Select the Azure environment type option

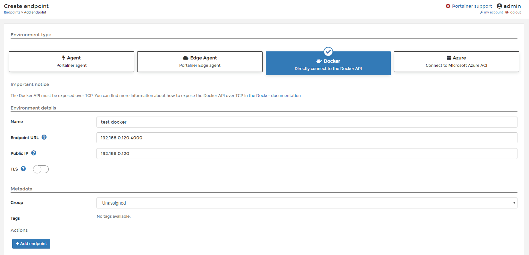click(x=457, y=62)
